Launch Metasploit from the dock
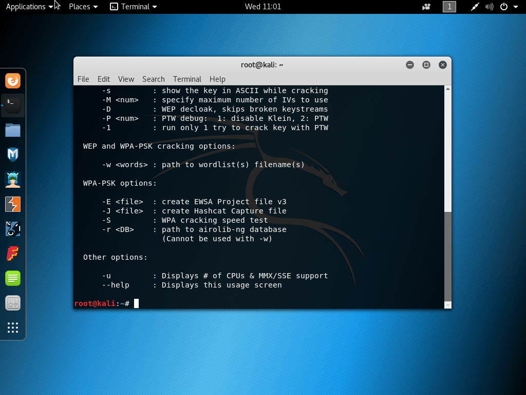 tap(13, 155)
